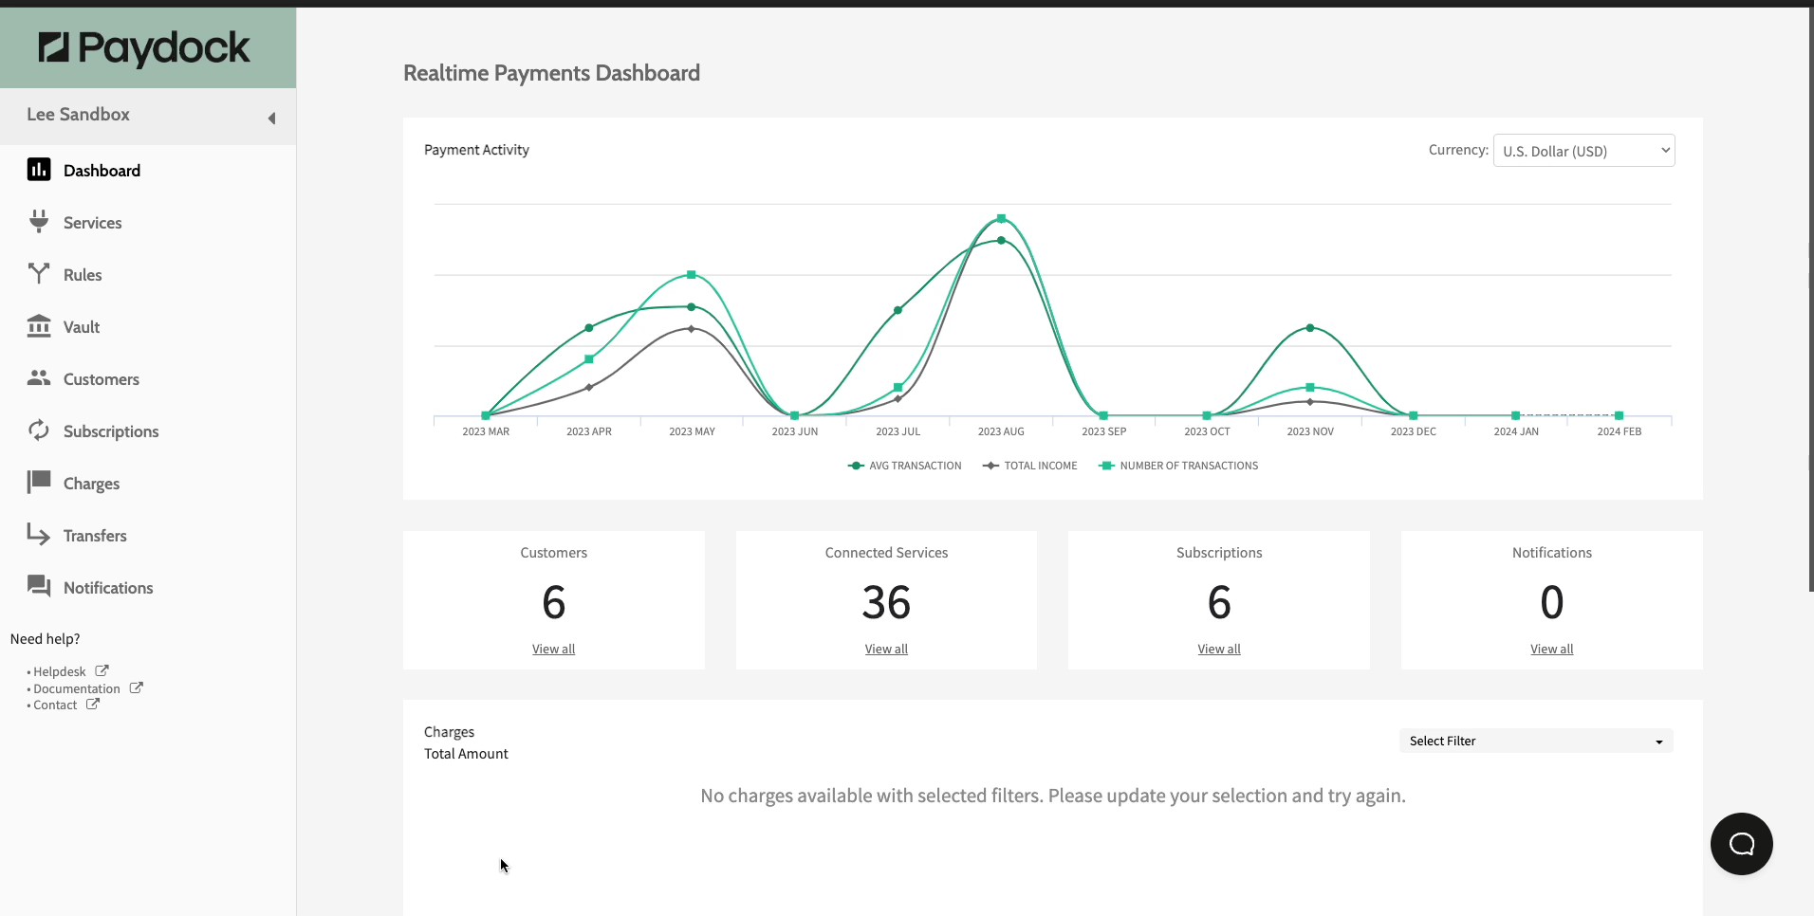View all under Connected Services
1814x916 pixels.
886,650
